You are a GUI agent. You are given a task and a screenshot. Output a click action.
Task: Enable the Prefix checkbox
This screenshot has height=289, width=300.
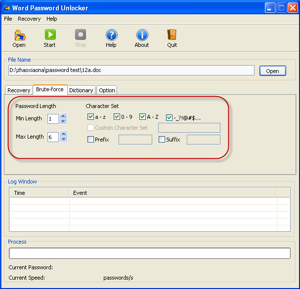(x=90, y=140)
